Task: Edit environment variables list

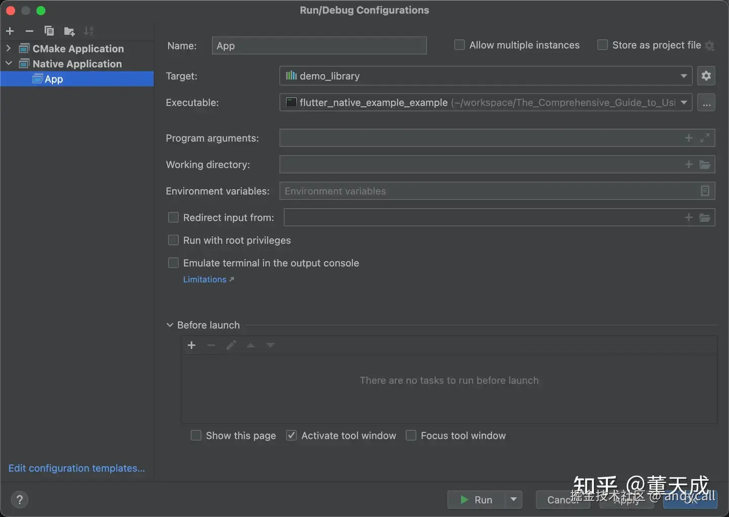Action: pyautogui.click(x=705, y=191)
